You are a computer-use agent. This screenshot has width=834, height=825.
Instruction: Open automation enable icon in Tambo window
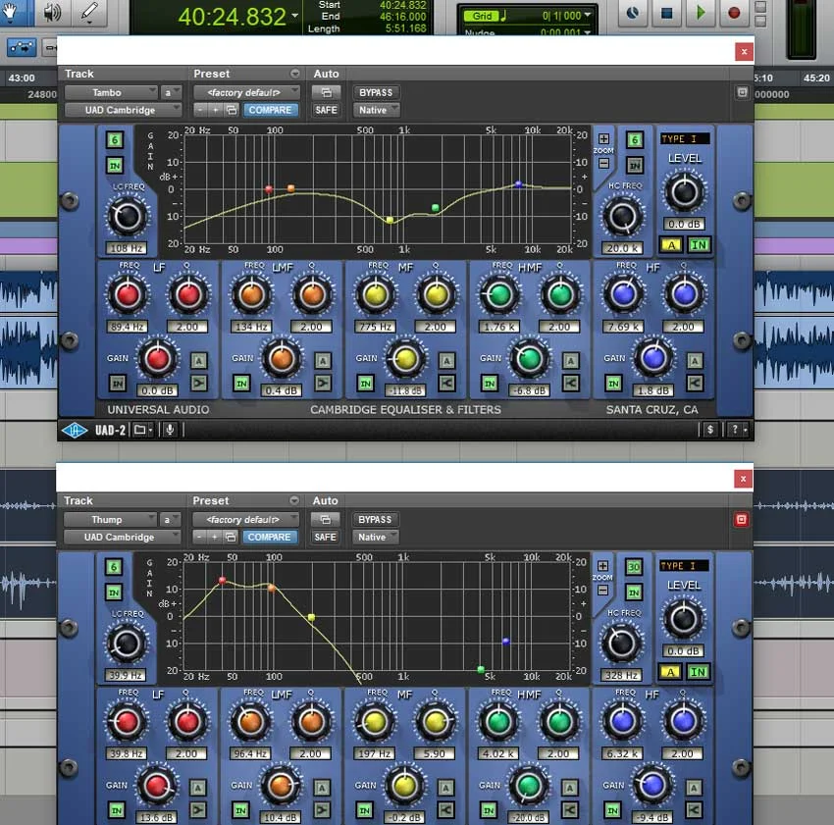pos(326,92)
